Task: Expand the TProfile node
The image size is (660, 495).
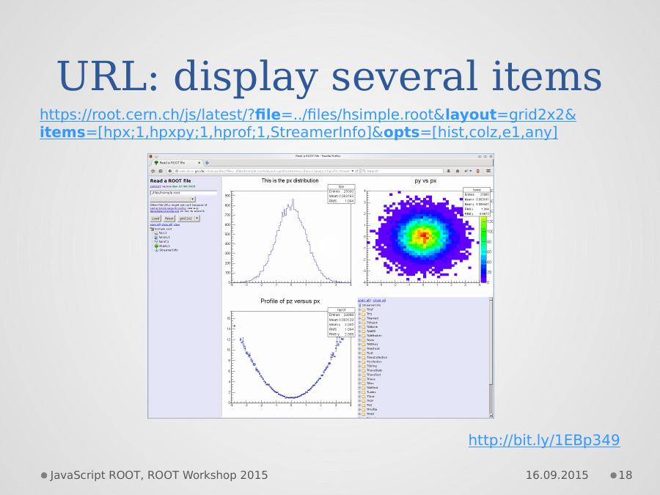Action: (x=359, y=409)
